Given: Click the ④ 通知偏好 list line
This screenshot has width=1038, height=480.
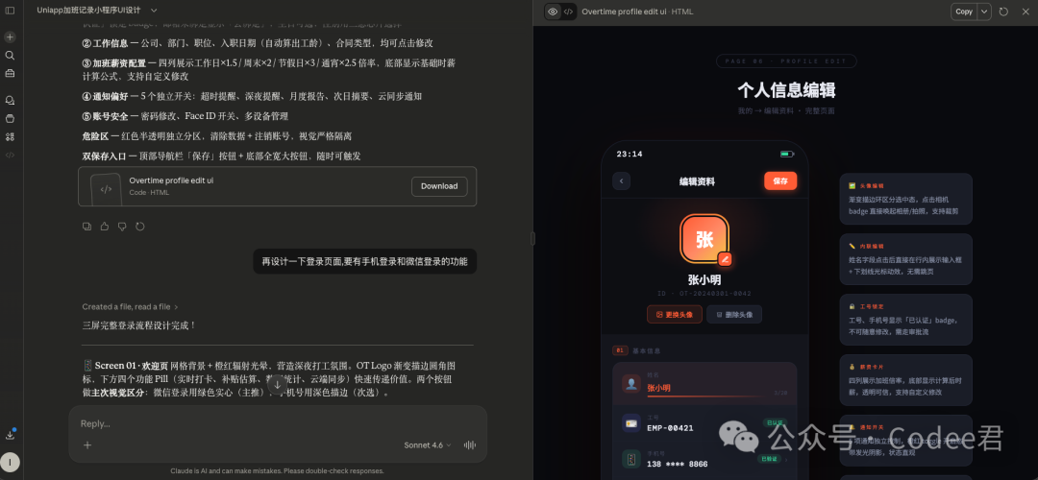Looking at the screenshot, I should coord(252,97).
